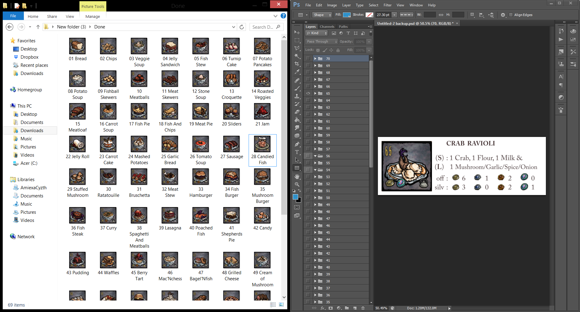This screenshot has width=580, height=312.
Task: Enable the Align Edges checkbox
Action: (x=511, y=15)
